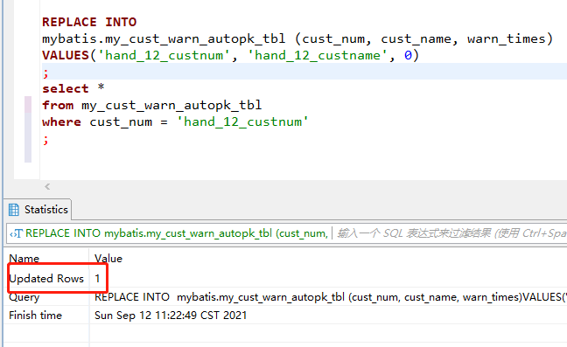This screenshot has width=567, height=347.
Task: Click the mybatis.my_cust_warn_autopk_tbl line in editor
Action: pos(297,38)
